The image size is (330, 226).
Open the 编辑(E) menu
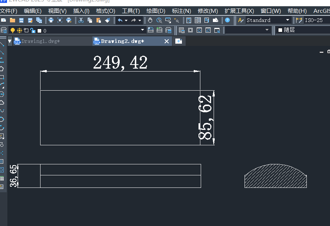click(33, 11)
